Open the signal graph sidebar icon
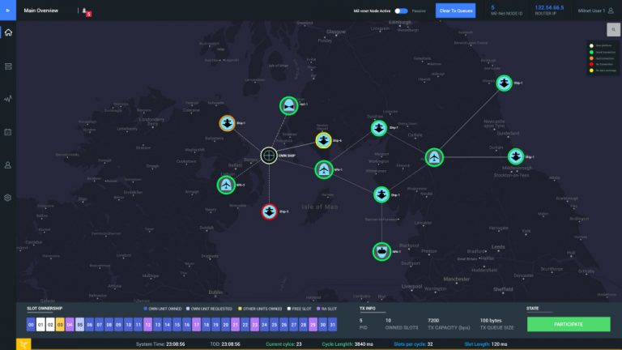This screenshot has width=622, height=350. [8, 99]
